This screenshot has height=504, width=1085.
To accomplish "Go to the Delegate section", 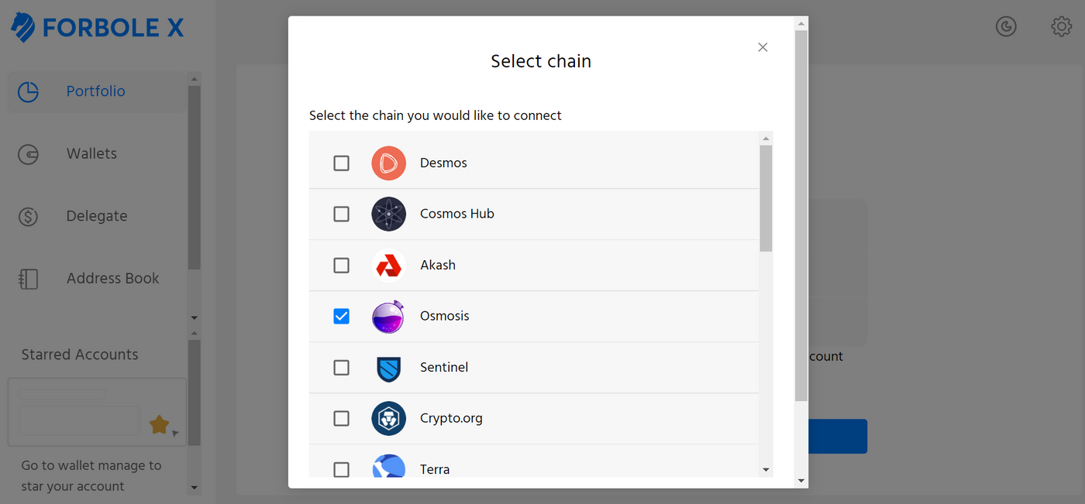I will coord(97,216).
